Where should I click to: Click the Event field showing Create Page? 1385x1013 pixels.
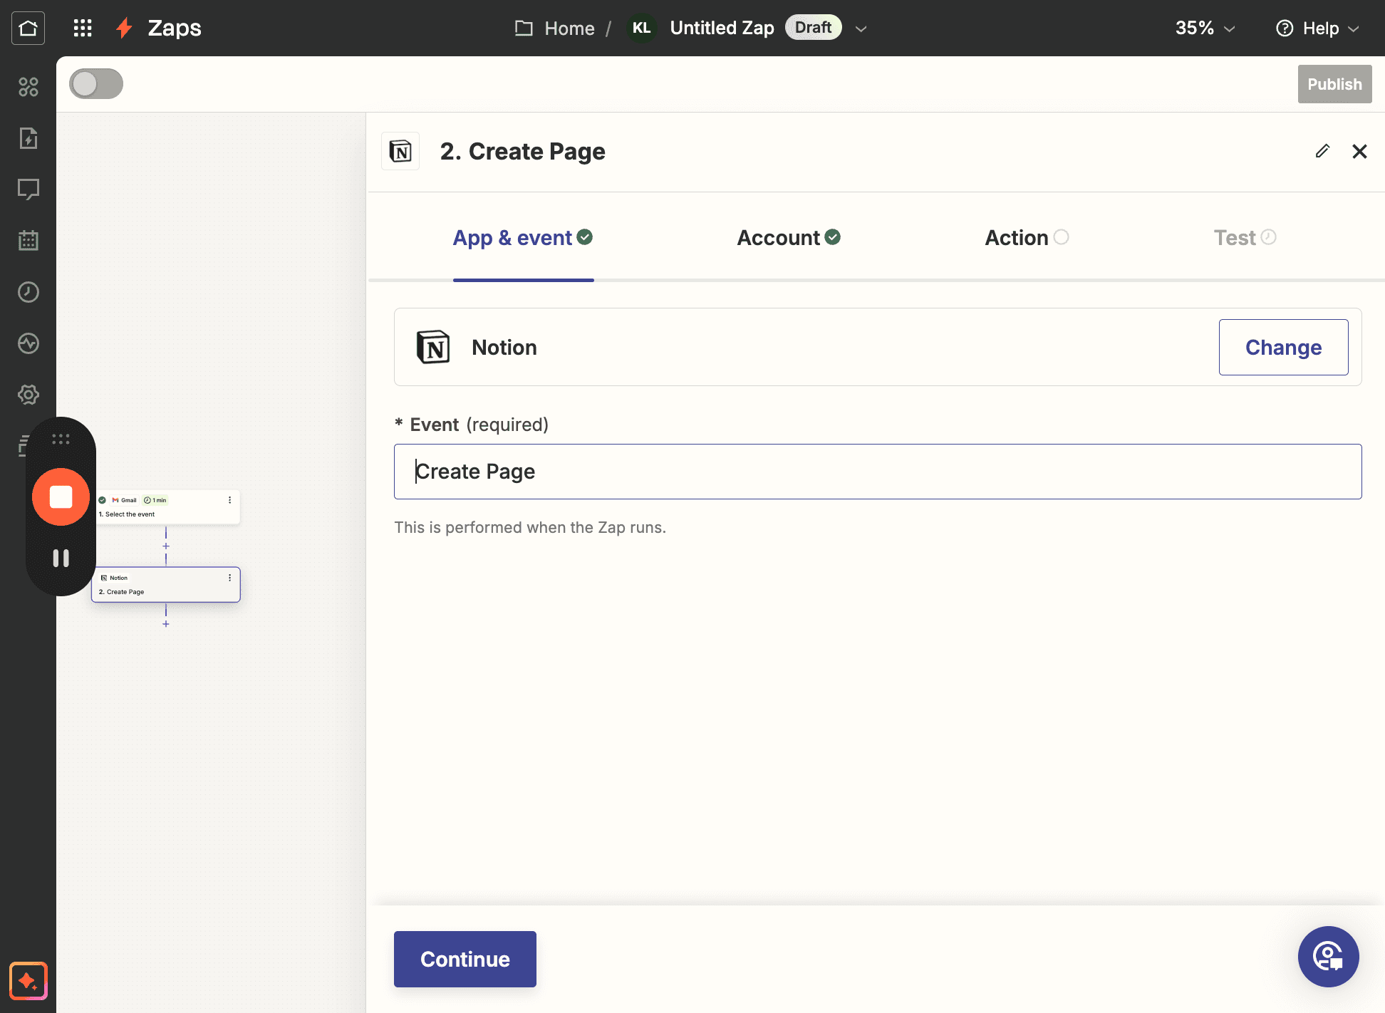878,472
